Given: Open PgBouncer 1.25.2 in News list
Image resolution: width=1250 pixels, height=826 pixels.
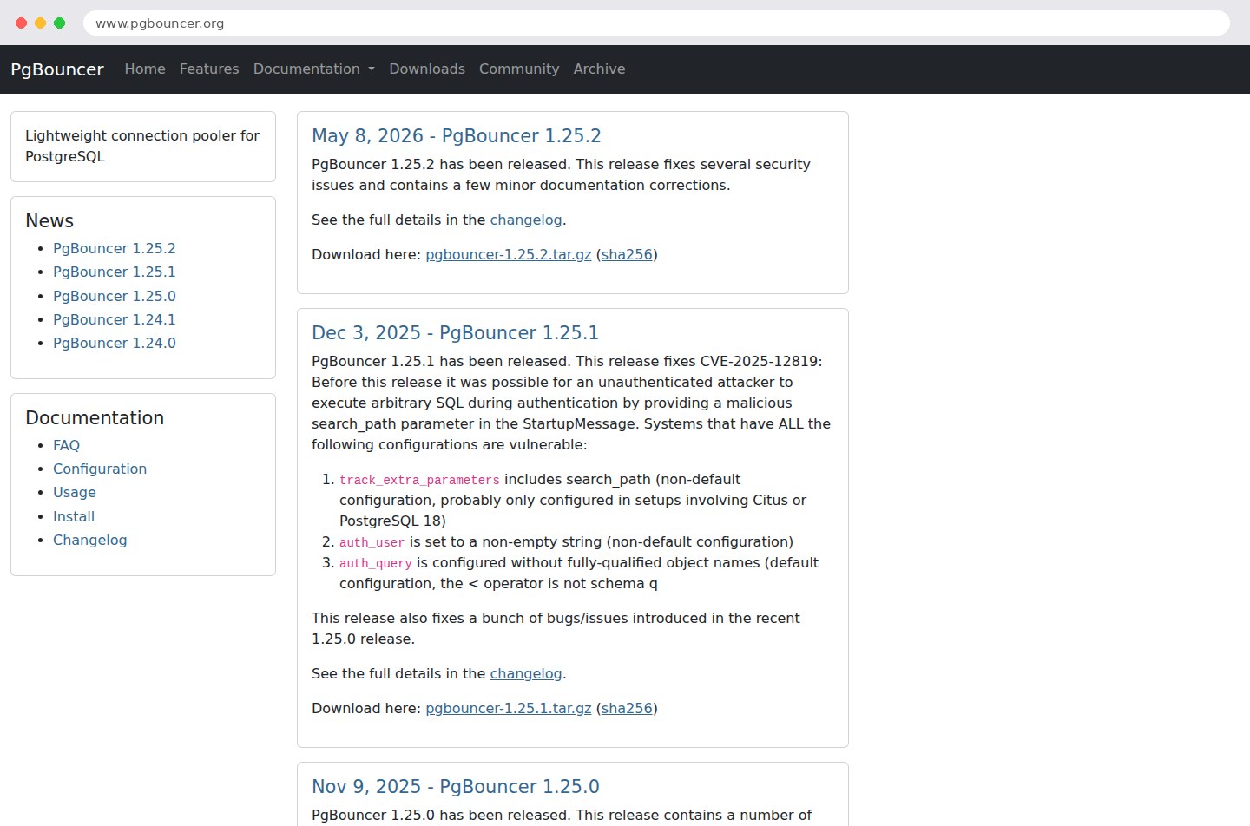Looking at the screenshot, I should click(x=115, y=248).
